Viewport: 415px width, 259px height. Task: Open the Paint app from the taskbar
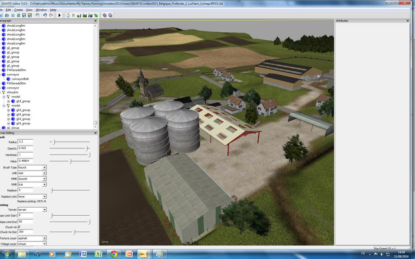(160, 254)
